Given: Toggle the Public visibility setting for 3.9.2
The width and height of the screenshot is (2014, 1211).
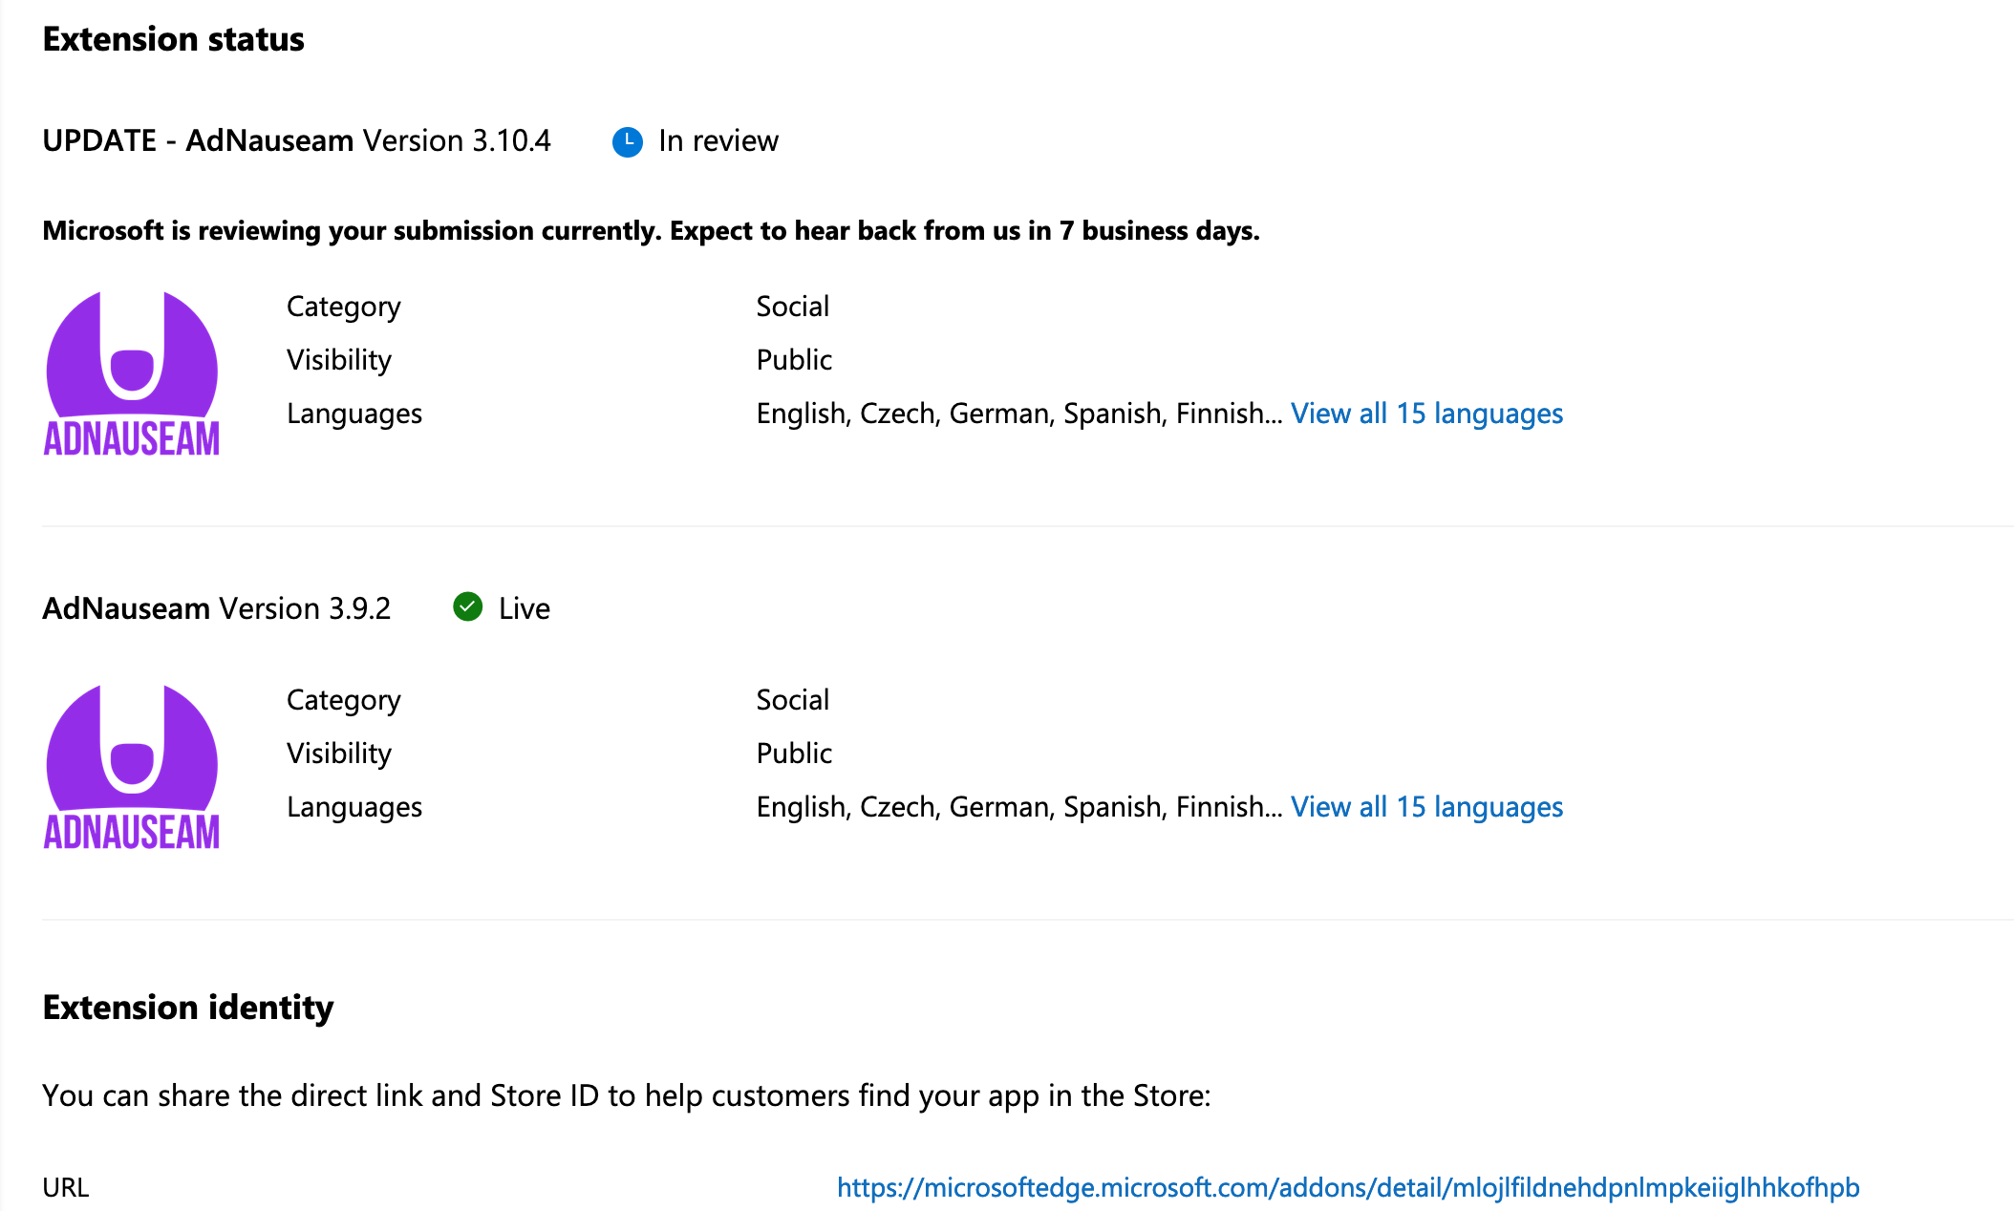Looking at the screenshot, I should (x=793, y=753).
